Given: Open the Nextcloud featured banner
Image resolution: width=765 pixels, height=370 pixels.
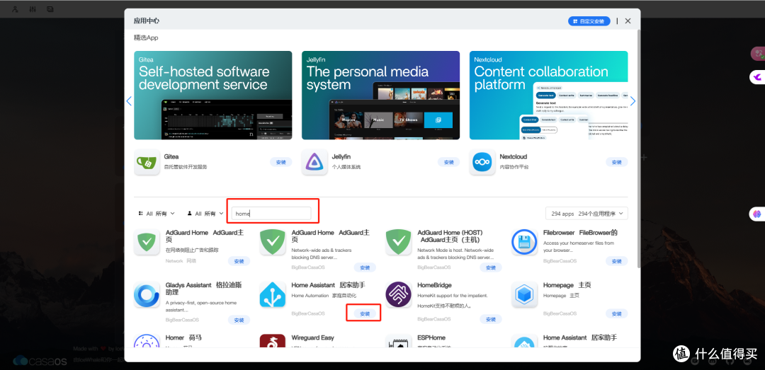Looking at the screenshot, I should click(549, 96).
